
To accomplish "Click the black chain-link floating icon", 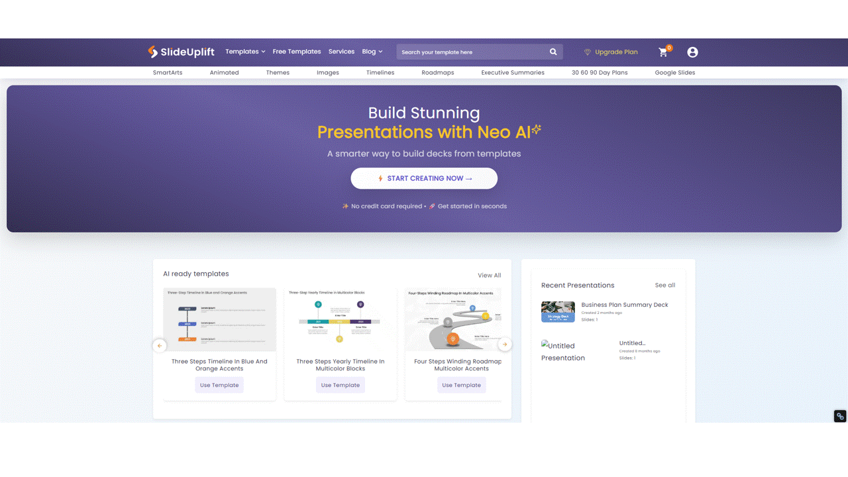I will [840, 416].
